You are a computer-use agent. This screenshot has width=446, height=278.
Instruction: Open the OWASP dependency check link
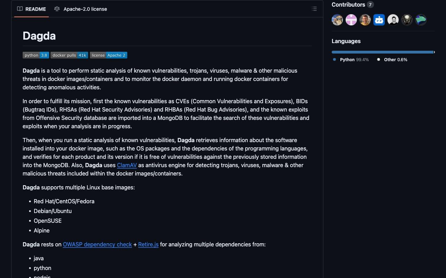97,244
